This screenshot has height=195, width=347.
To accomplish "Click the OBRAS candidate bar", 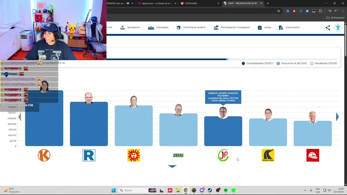I will pos(178,130).
